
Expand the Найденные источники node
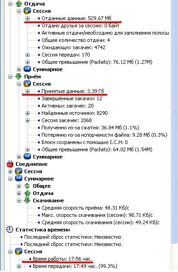[x=27, y=113]
